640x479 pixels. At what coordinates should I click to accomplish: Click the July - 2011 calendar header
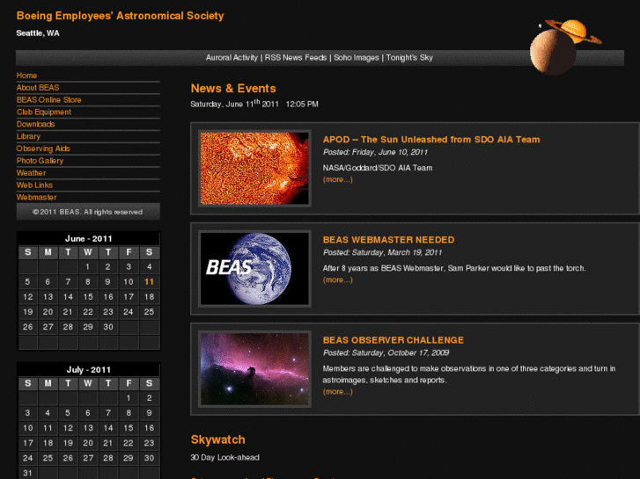point(89,370)
